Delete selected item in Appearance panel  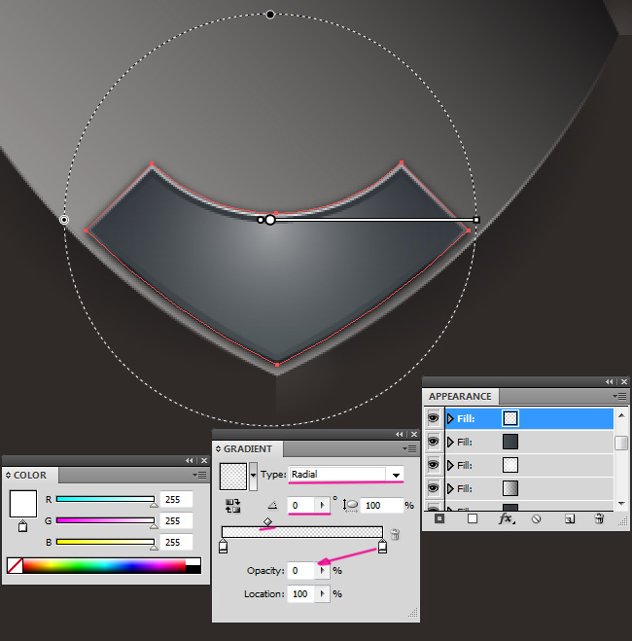599,519
